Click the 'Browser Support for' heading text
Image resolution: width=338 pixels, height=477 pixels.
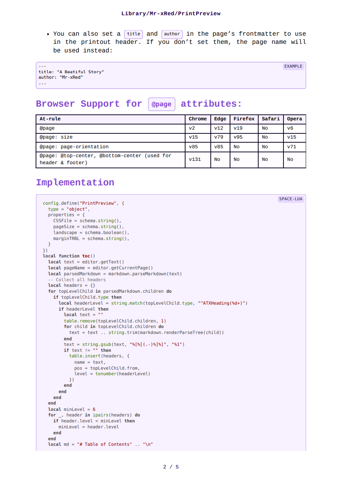89,104
